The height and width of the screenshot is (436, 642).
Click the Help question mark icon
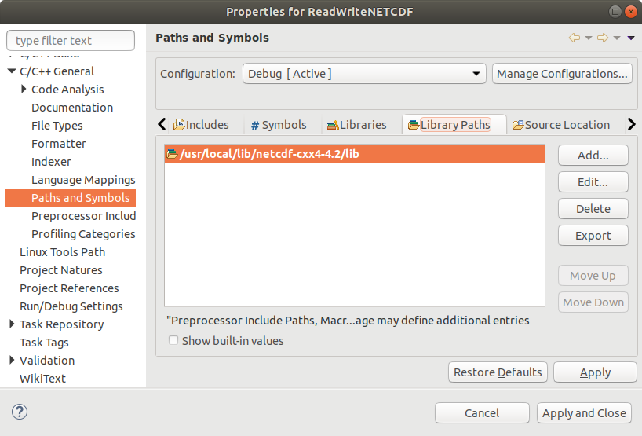(x=20, y=412)
